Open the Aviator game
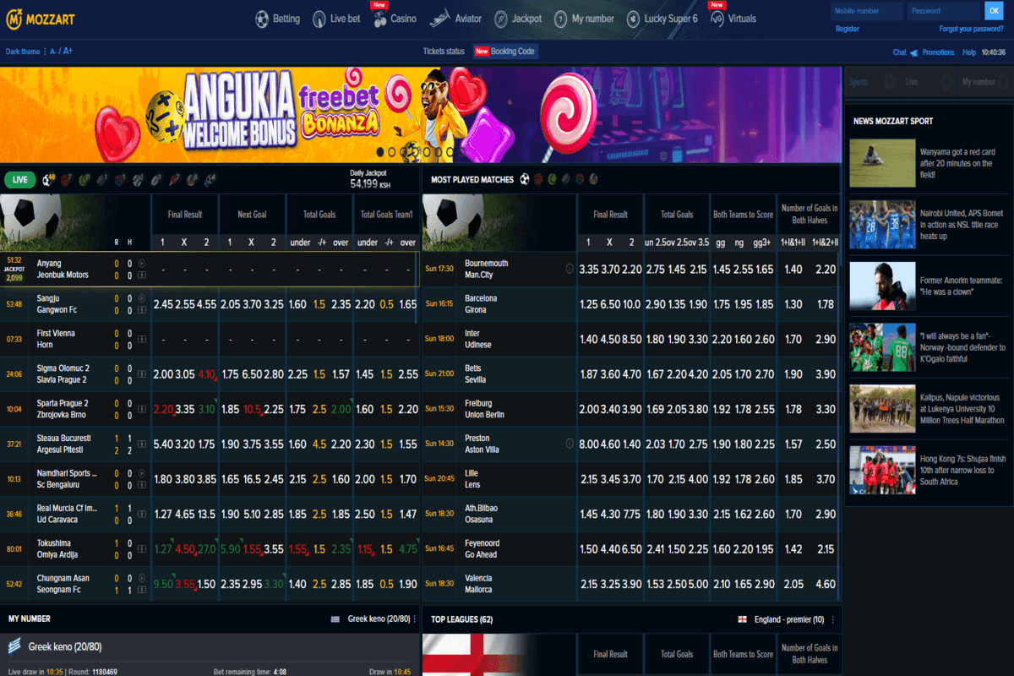Screen dimensions: 1014x676 pos(455,19)
